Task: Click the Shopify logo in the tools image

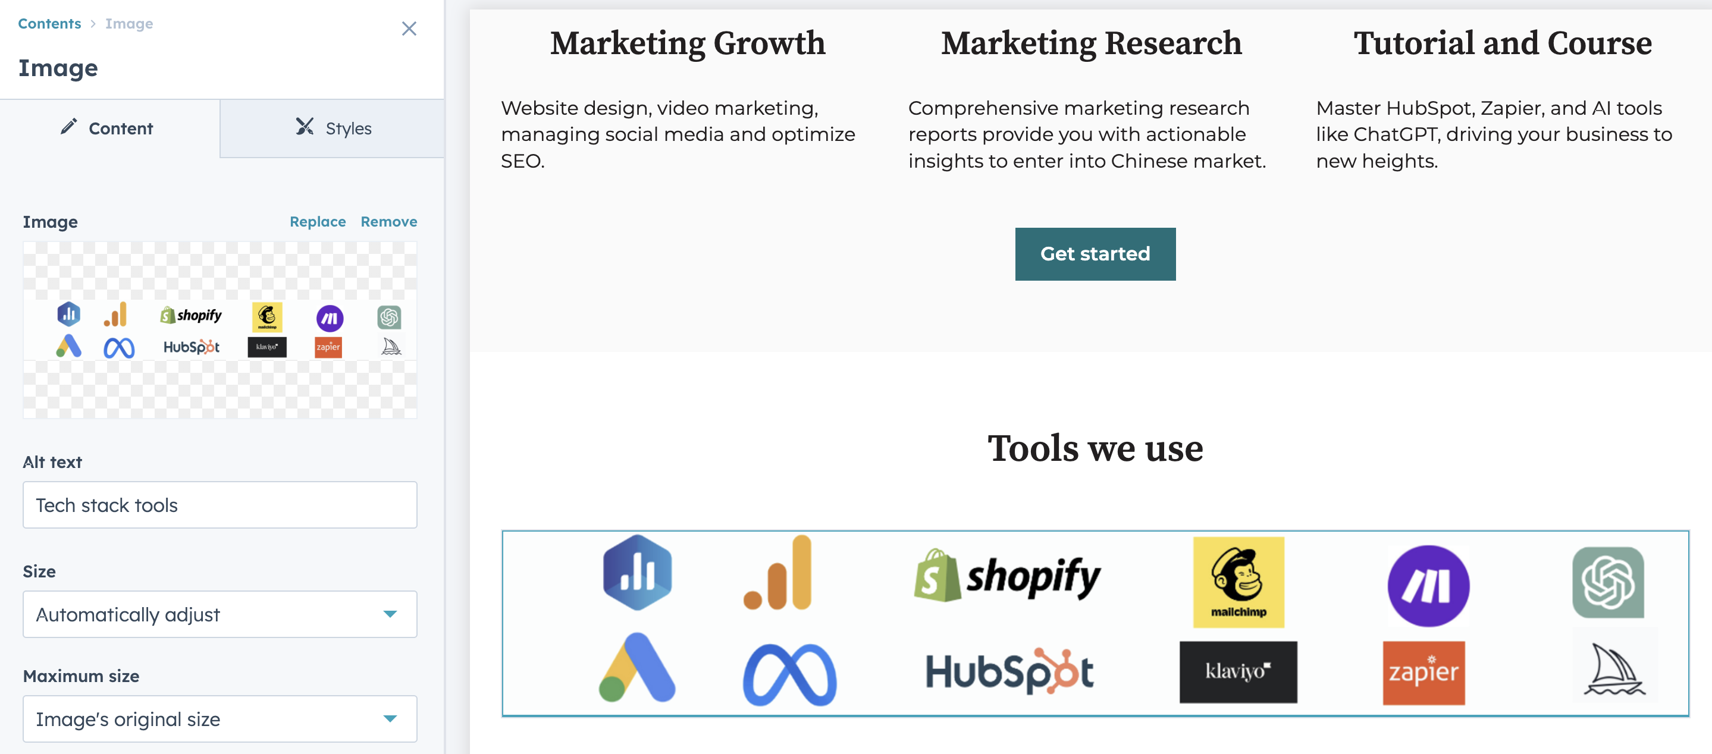Action: (1007, 575)
